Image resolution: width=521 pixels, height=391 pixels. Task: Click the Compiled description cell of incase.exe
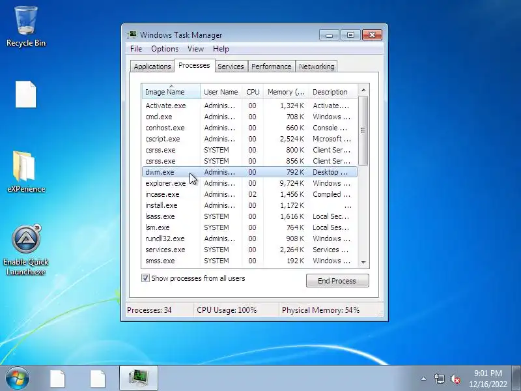331,194
